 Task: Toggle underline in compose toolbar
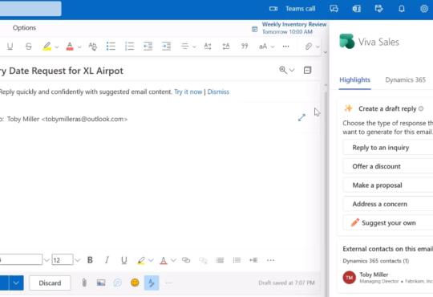pos(124,260)
